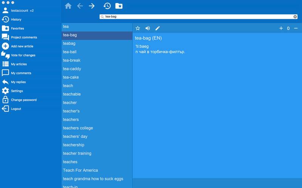
Task: Click the thumbs up/down voting icon
Action: [x=5, y=55]
